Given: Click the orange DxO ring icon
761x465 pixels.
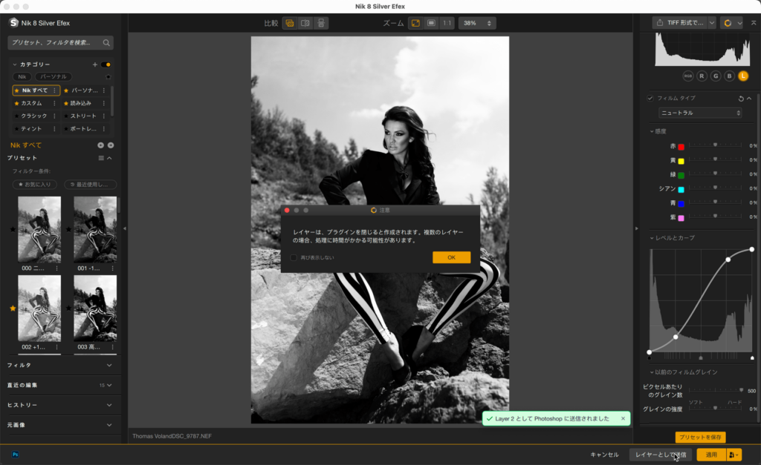Looking at the screenshot, I should click(728, 23).
